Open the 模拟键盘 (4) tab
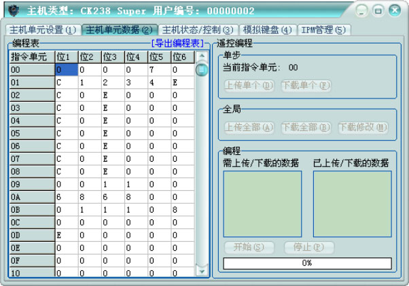Image resolution: width=409 pixels, height=286 pixels. 267,30
